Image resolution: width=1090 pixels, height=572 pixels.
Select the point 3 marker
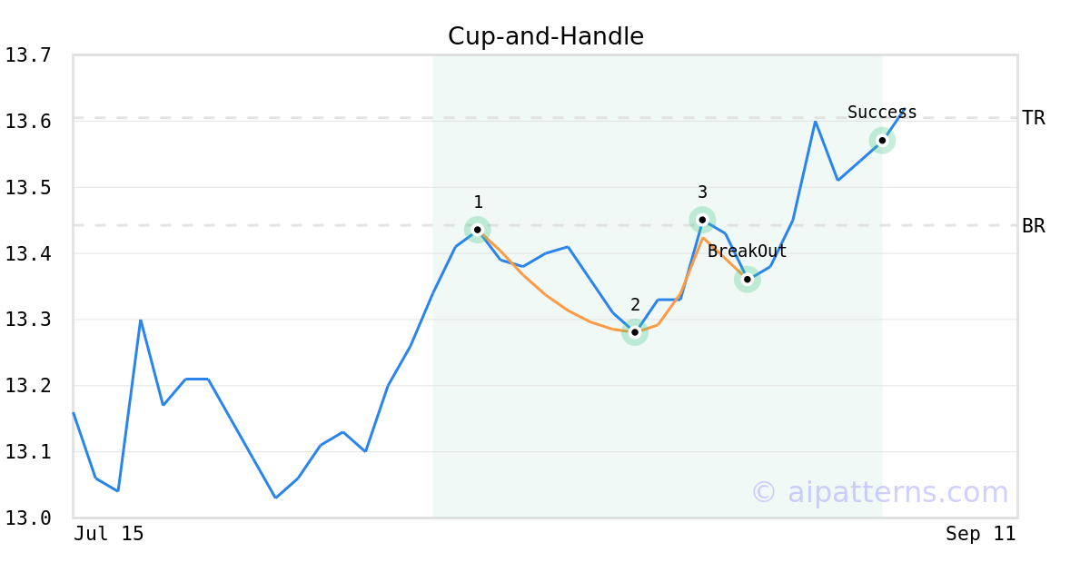(x=702, y=220)
